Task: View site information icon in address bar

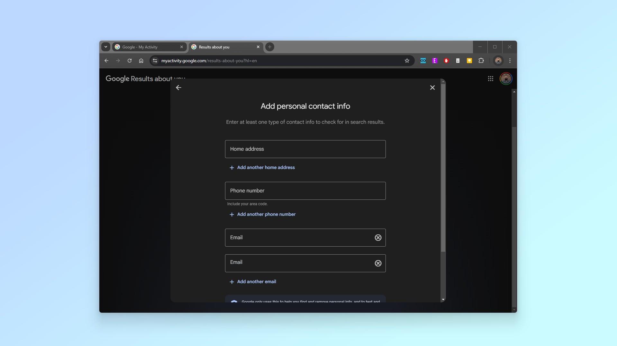Action: click(x=155, y=61)
